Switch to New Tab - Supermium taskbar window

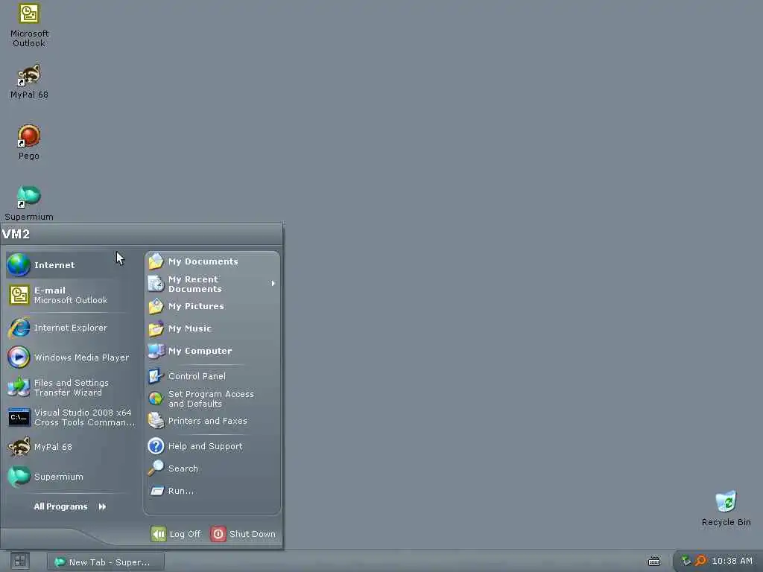point(106,562)
